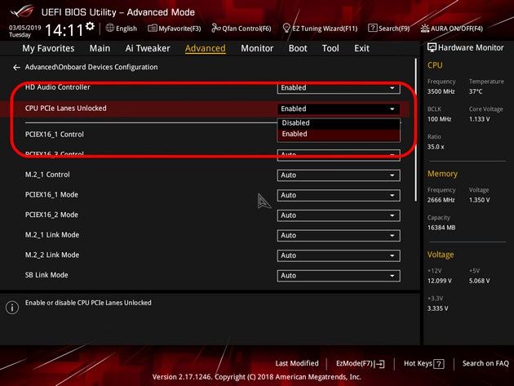Image resolution: width=514 pixels, height=386 pixels.
Task: Select Disabled for CPU PCIe Lanes Unlocked
Action: click(339, 123)
